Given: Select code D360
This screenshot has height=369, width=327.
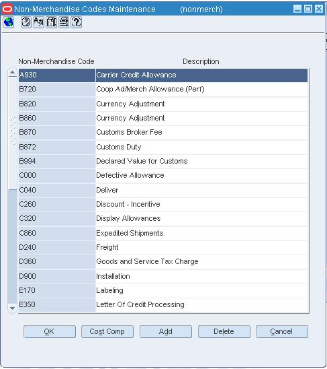Looking at the screenshot, I should (x=57, y=262).
